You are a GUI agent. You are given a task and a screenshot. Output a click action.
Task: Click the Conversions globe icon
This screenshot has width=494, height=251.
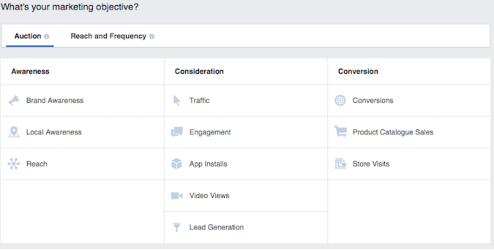point(340,101)
